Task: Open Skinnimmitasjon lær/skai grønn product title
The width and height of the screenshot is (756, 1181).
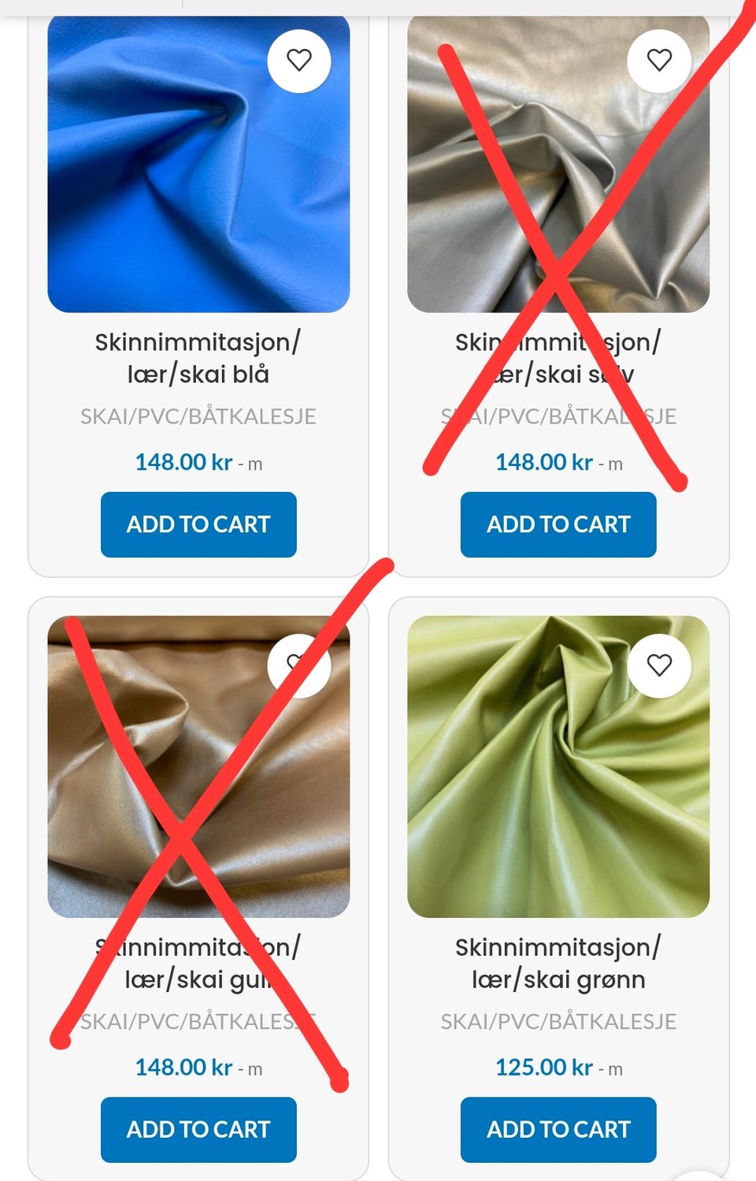Action: click(558, 963)
